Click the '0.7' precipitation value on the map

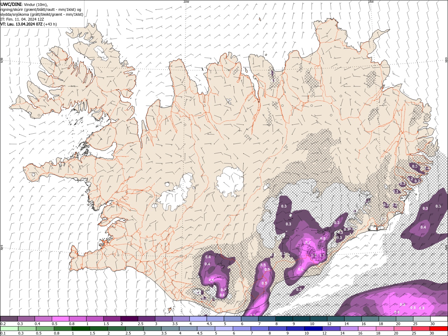pyautogui.click(x=308, y=243)
